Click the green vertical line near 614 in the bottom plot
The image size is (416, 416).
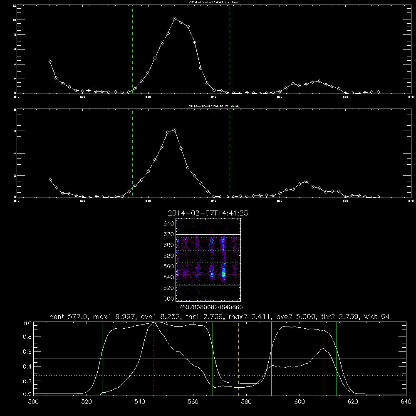coord(337,359)
